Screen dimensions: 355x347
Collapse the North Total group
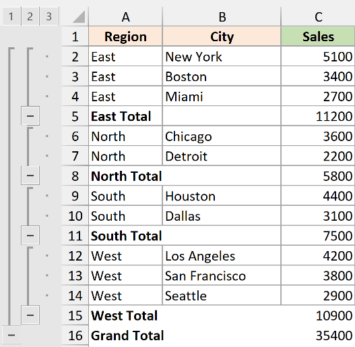(x=30, y=176)
